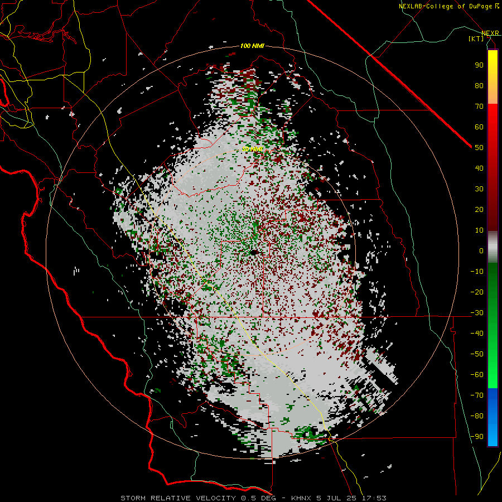
Task: Click the -30 value on the velocity scale
Action: pos(477,313)
